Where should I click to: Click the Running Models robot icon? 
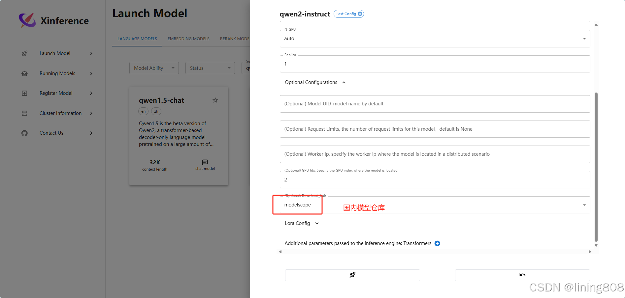(24, 73)
